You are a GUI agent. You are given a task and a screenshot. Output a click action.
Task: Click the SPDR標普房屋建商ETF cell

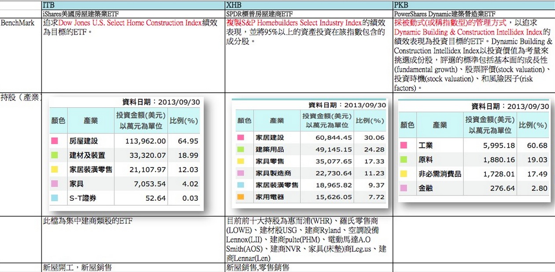[309, 14]
